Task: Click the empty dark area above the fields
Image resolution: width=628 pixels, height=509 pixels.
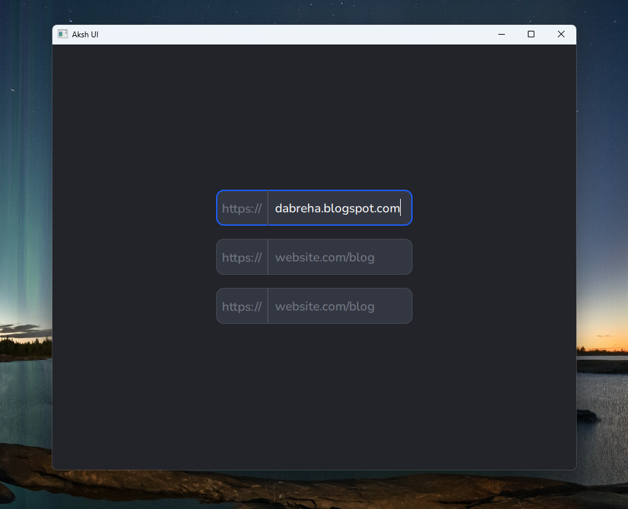Action: [x=314, y=118]
